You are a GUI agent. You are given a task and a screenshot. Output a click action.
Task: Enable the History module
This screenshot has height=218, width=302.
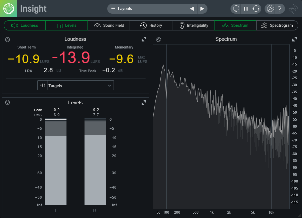click(x=151, y=25)
